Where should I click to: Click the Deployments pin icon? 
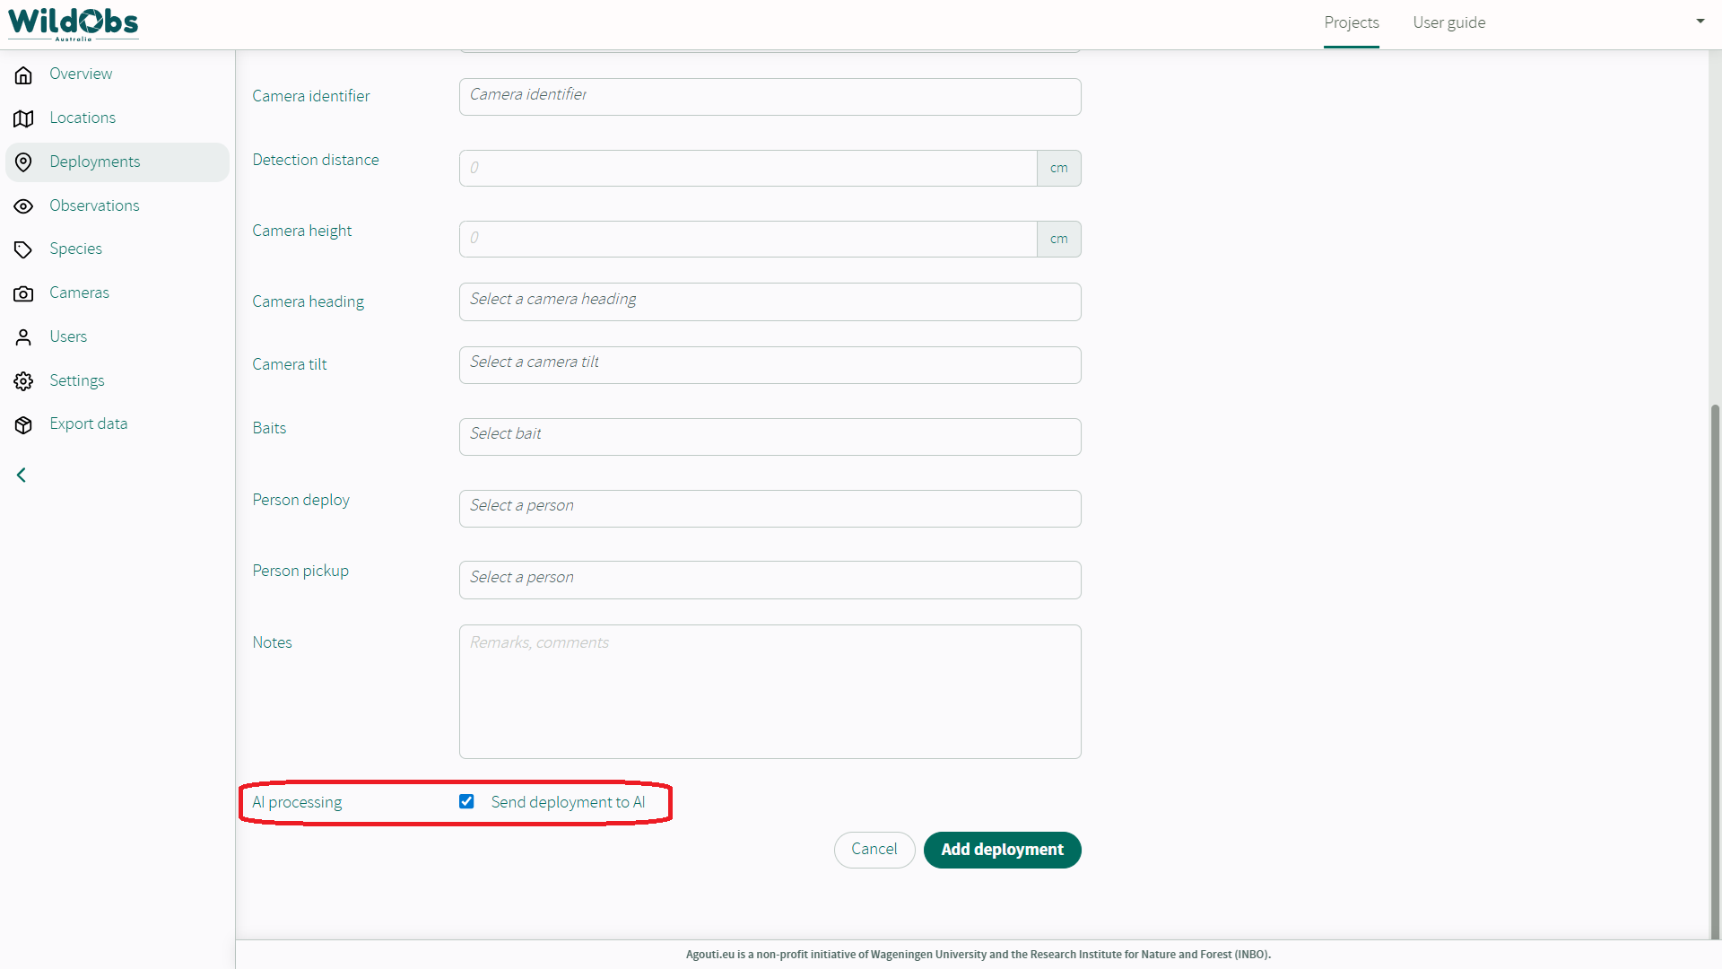(24, 162)
